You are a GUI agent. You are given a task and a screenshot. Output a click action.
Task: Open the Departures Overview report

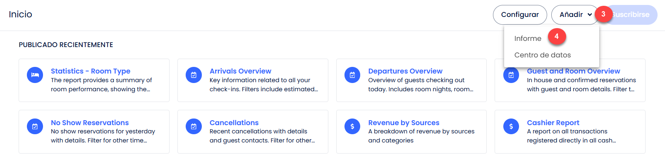click(405, 71)
